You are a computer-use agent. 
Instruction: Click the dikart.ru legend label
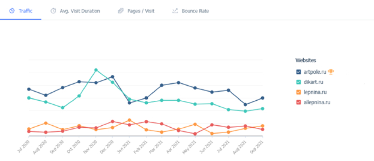pyautogui.click(x=313, y=82)
